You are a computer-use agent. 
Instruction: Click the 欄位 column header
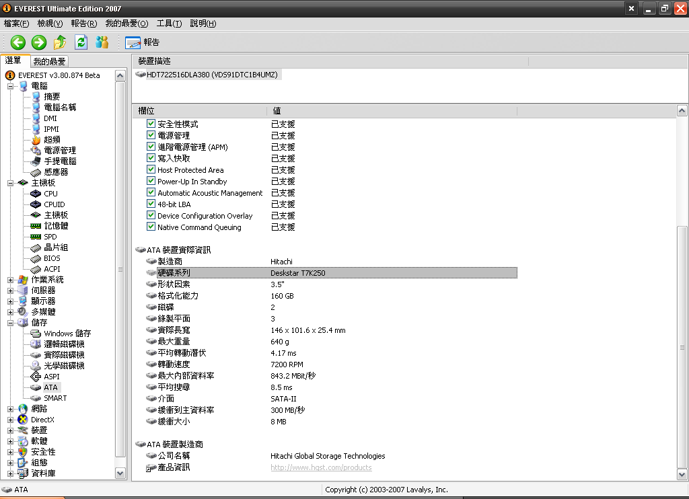coord(200,111)
